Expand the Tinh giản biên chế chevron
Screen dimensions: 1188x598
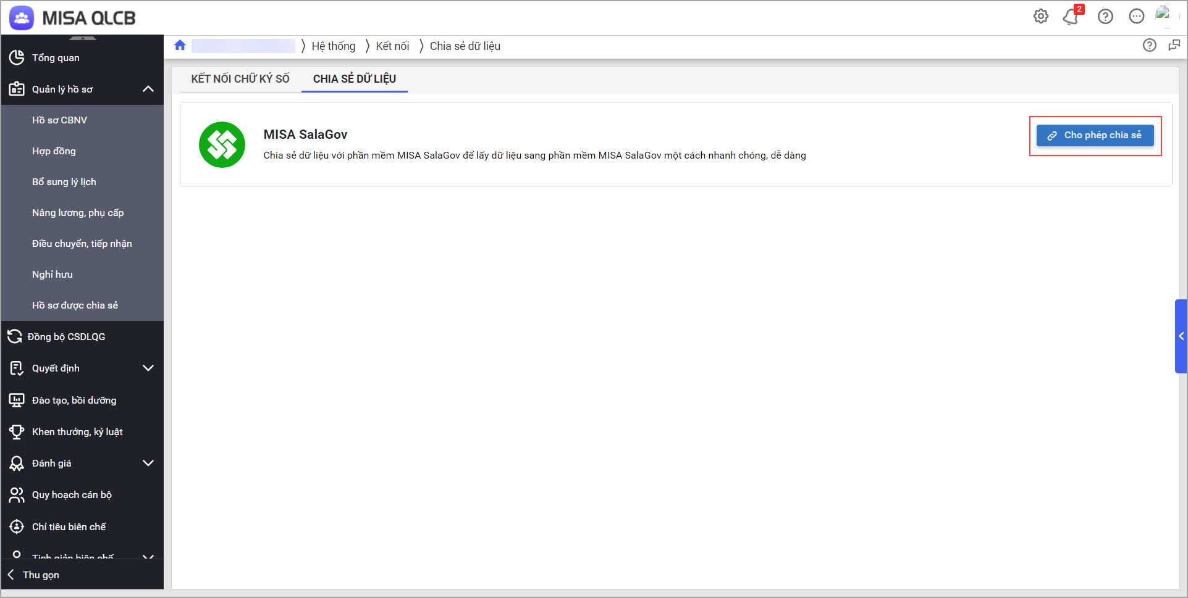(148, 556)
